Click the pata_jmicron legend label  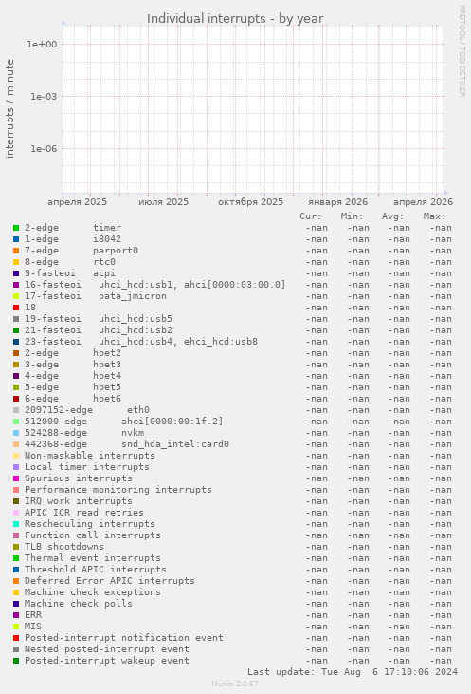tap(133, 296)
